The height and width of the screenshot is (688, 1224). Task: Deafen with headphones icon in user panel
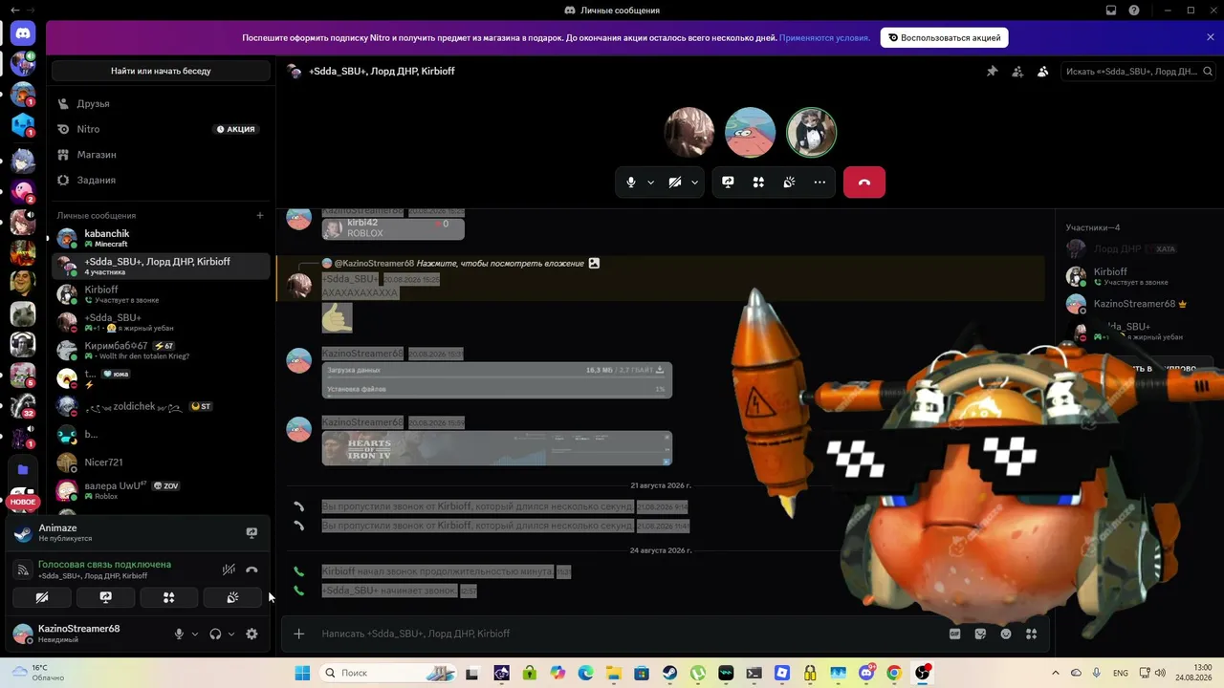pyautogui.click(x=215, y=634)
